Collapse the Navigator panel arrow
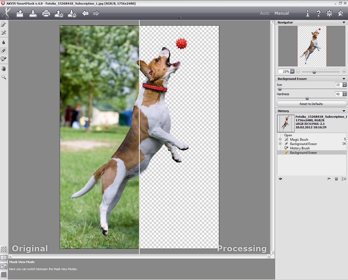This screenshot has height=280, width=348. pos(344,22)
